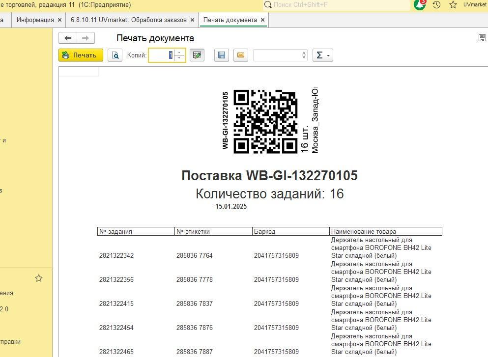Click label number 285836 7876

point(195,328)
